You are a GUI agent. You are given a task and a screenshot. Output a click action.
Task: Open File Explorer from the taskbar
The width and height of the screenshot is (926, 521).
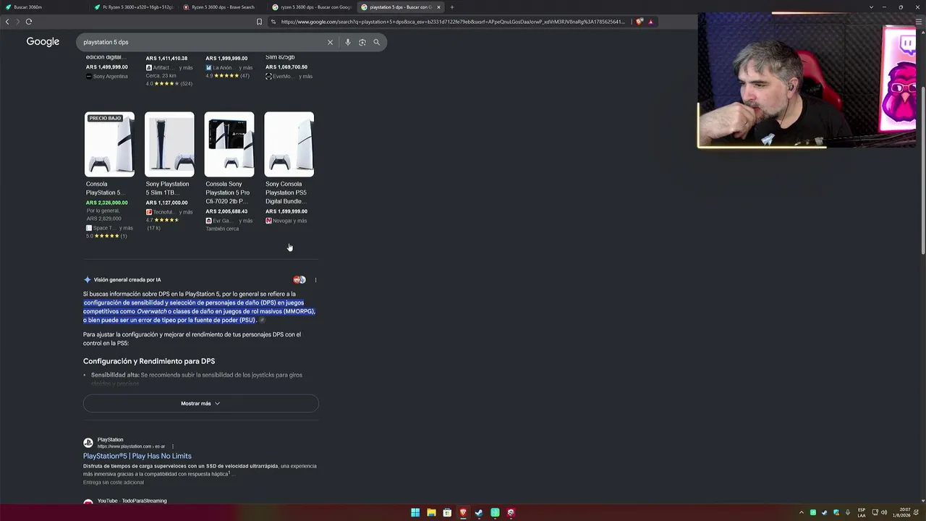(x=431, y=512)
